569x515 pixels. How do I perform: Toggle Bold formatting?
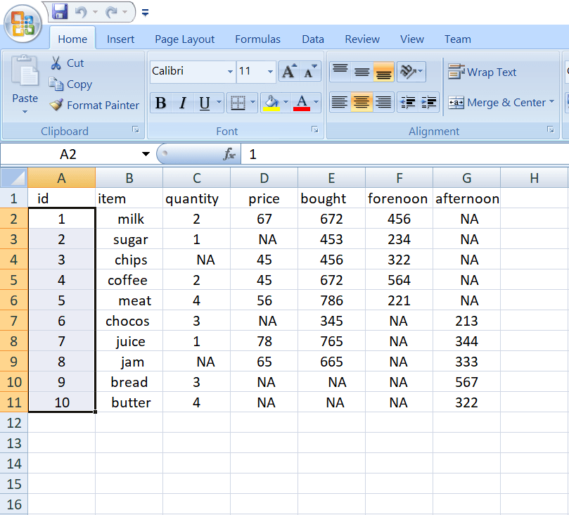(160, 102)
